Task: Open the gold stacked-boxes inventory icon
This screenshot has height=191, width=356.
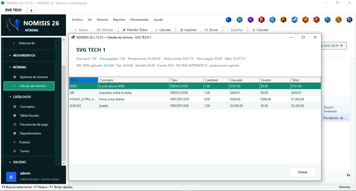Action: click(x=283, y=20)
